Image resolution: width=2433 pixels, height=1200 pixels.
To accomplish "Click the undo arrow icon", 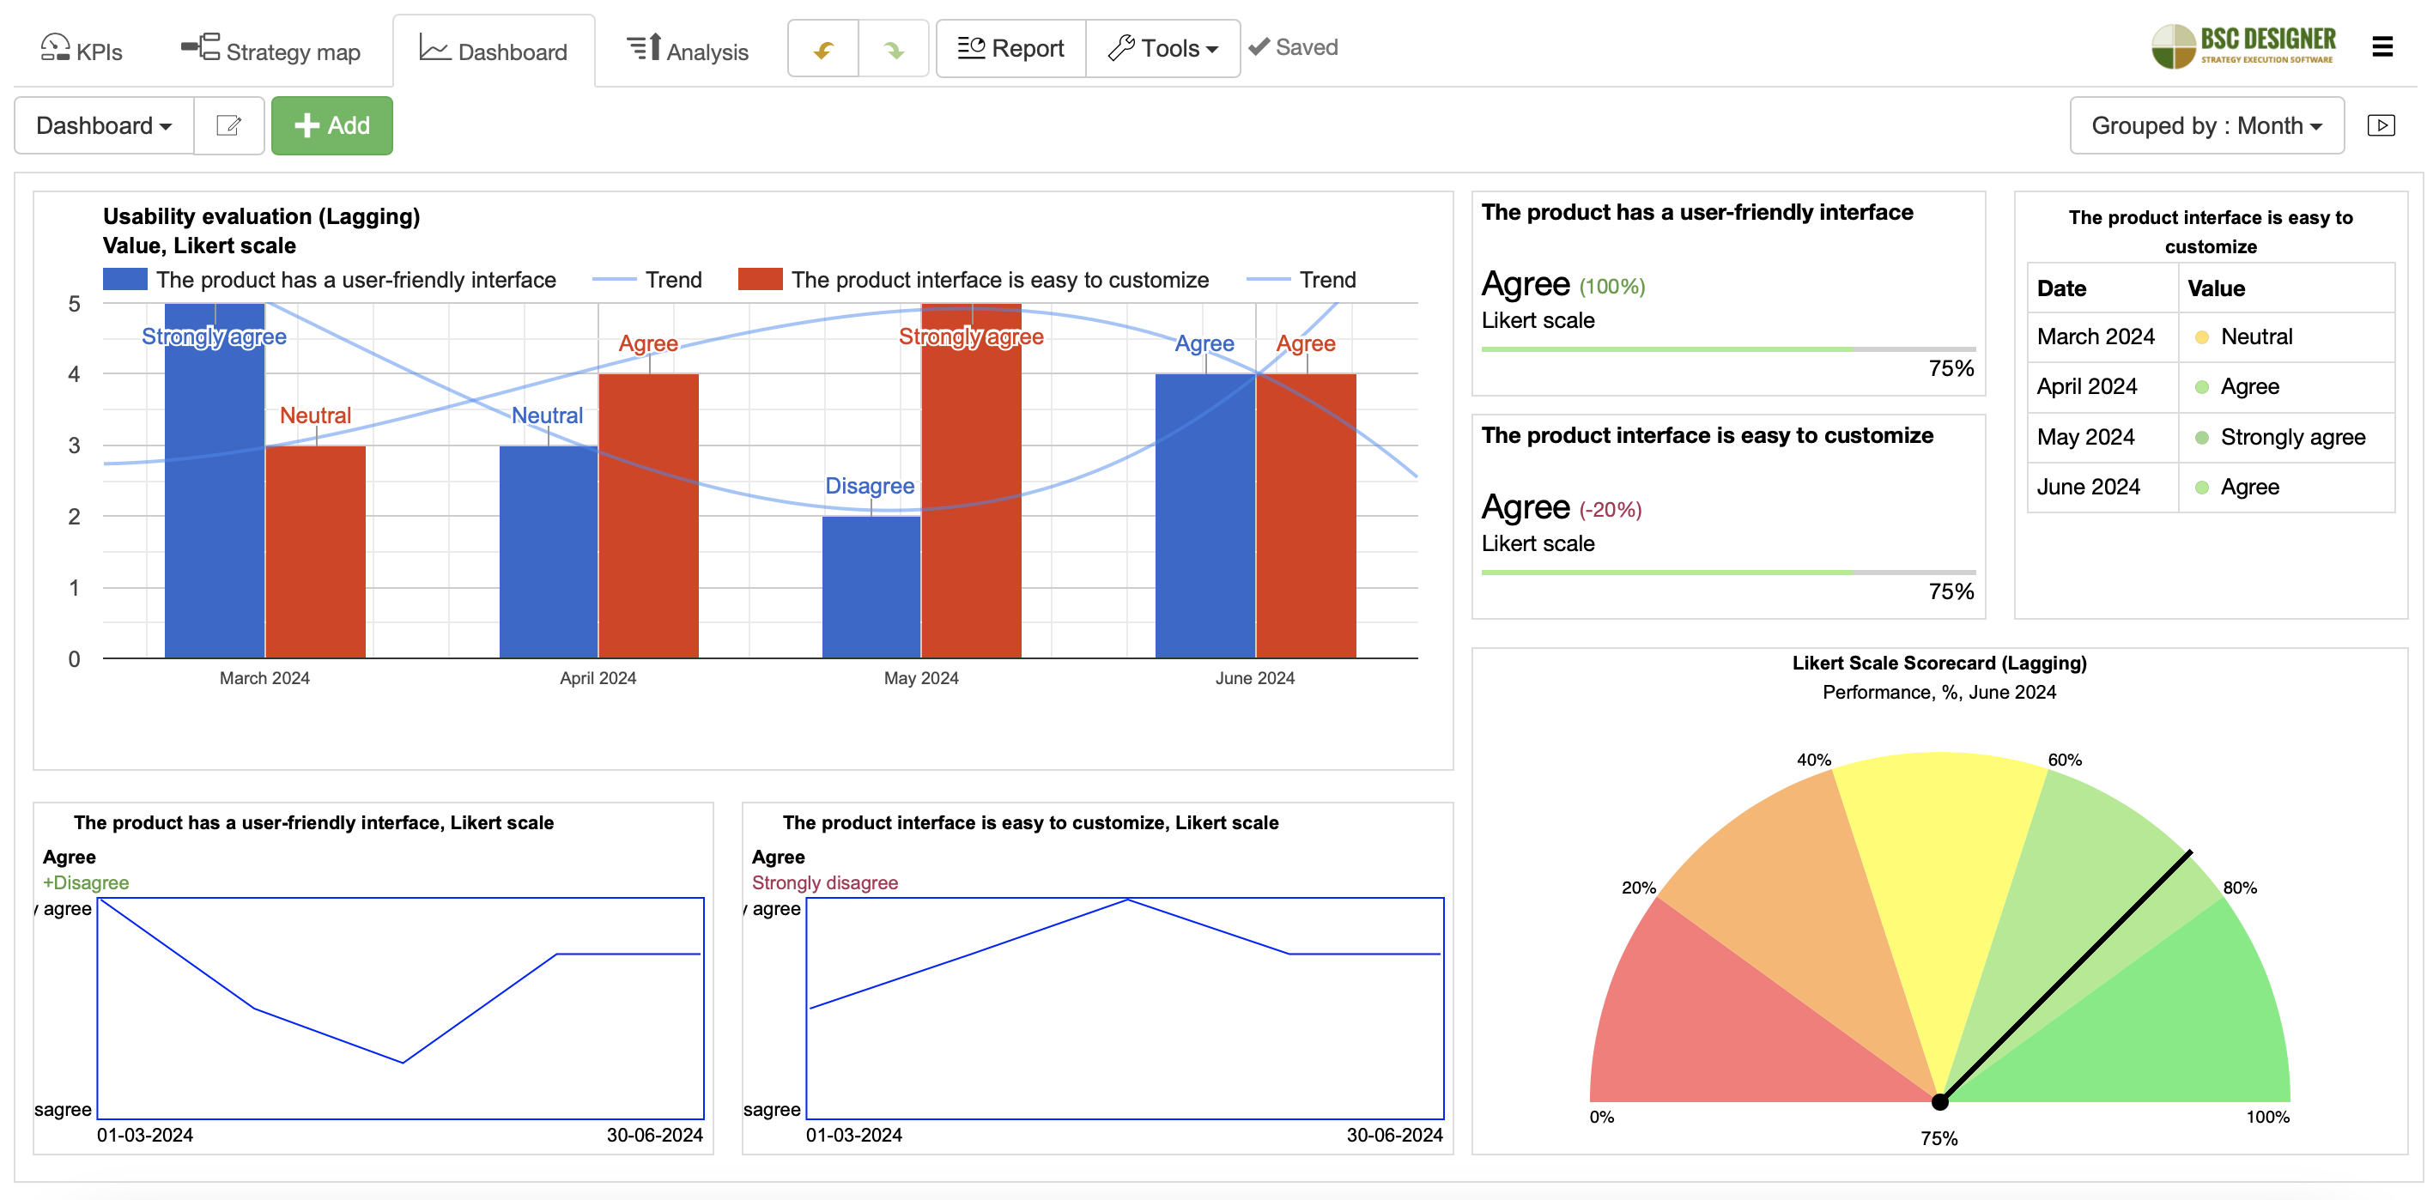I will pyautogui.click(x=822, y=49).
